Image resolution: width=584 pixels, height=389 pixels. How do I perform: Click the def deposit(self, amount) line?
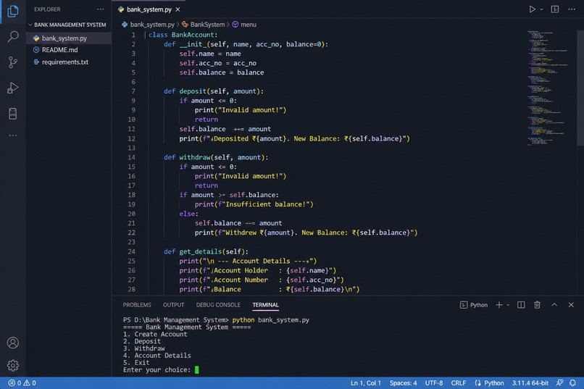(x=214, y=91)
